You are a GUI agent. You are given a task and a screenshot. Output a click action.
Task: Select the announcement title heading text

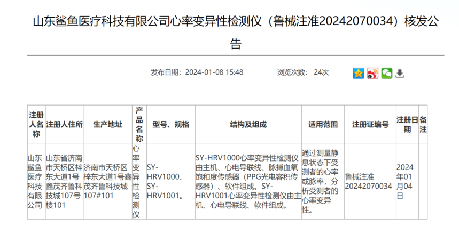(236, 33)
